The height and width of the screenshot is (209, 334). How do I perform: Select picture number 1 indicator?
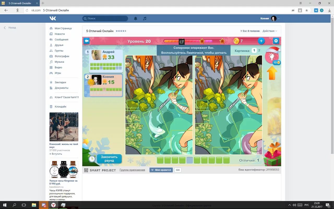254,50
